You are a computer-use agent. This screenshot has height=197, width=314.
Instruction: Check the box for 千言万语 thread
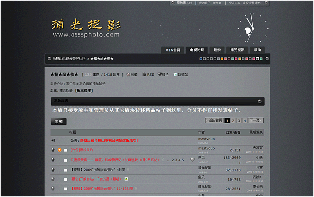[66, 179]
